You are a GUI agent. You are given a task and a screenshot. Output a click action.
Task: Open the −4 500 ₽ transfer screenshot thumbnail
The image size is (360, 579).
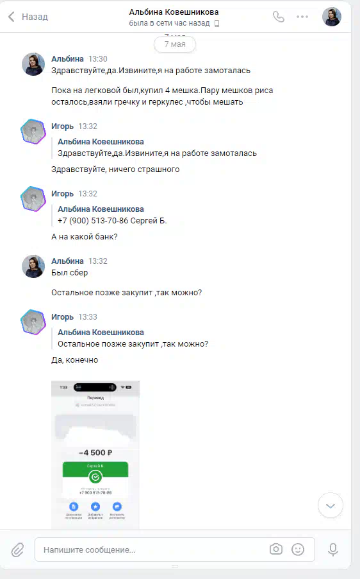click(95, 454)
